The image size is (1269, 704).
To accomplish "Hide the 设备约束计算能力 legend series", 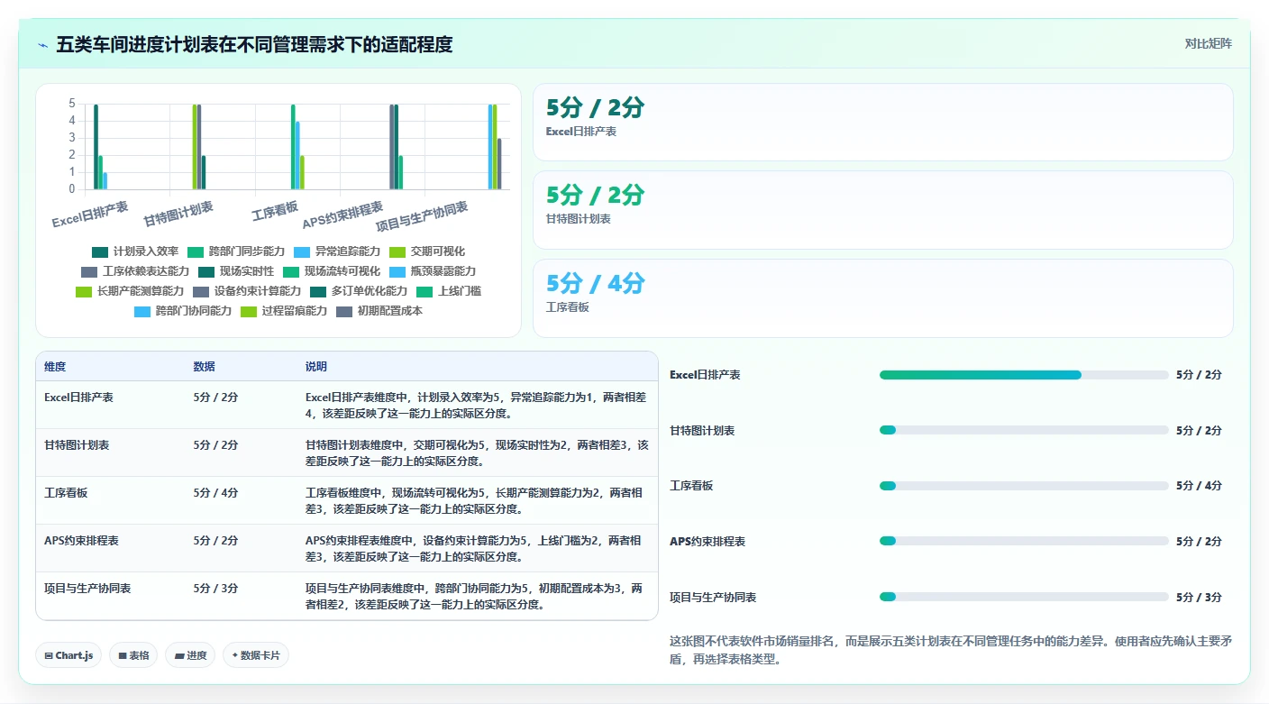I will [247, 291].
